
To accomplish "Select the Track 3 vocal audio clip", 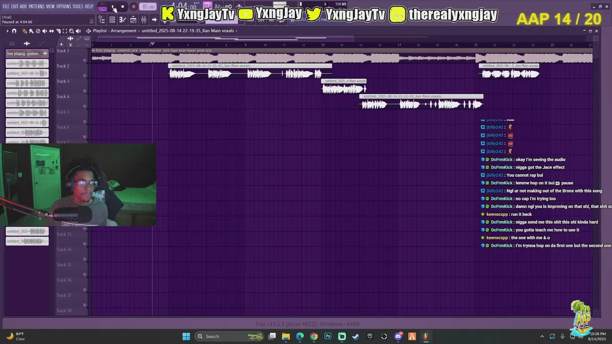I will [x=344, y=86].
